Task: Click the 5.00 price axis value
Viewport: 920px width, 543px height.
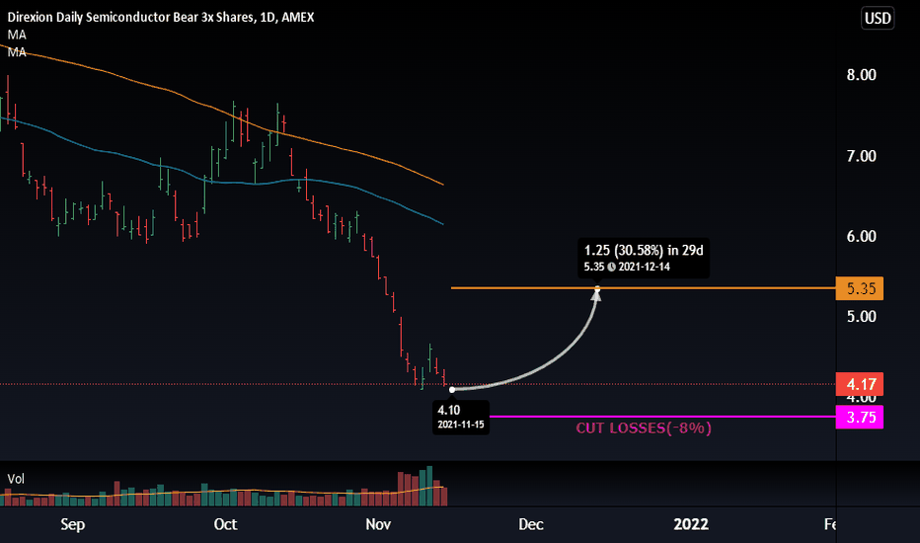Action: tap(861, 317)
